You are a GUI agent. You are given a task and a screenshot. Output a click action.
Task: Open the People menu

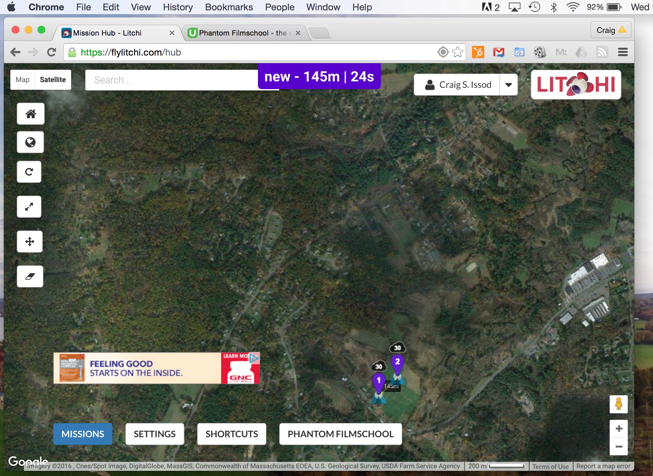pyautogui.click(x=280, y=7)
